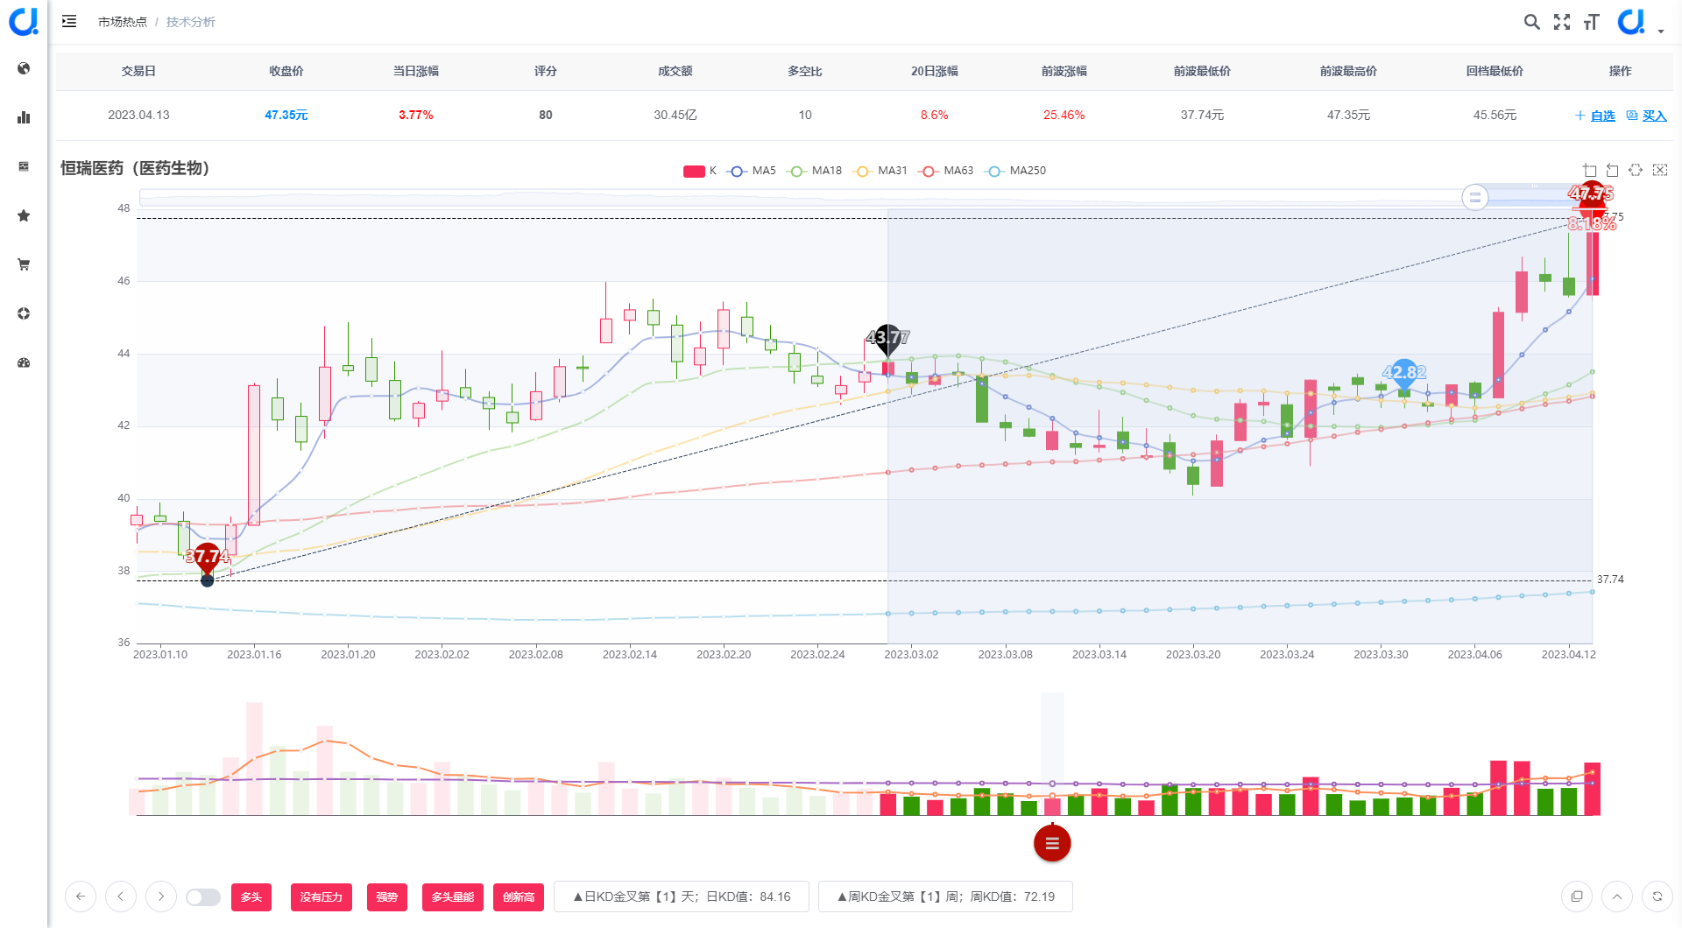
Task: Click the 30.45亿 turnover value
Action: (x=675, y=115)
